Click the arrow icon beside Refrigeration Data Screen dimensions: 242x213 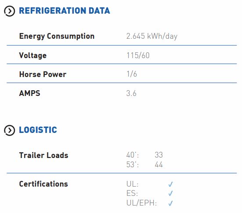[9, 11]
